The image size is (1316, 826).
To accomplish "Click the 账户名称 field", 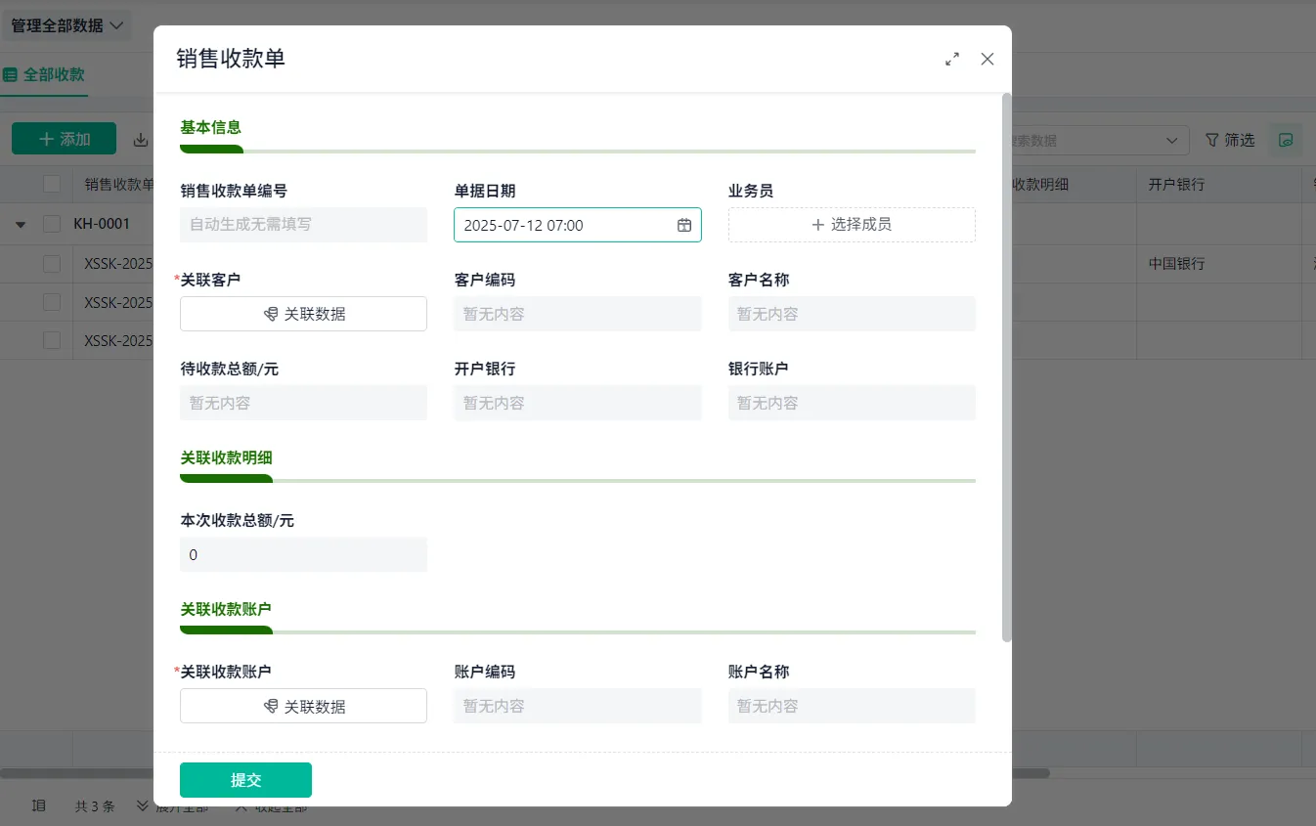I will 852,706.
